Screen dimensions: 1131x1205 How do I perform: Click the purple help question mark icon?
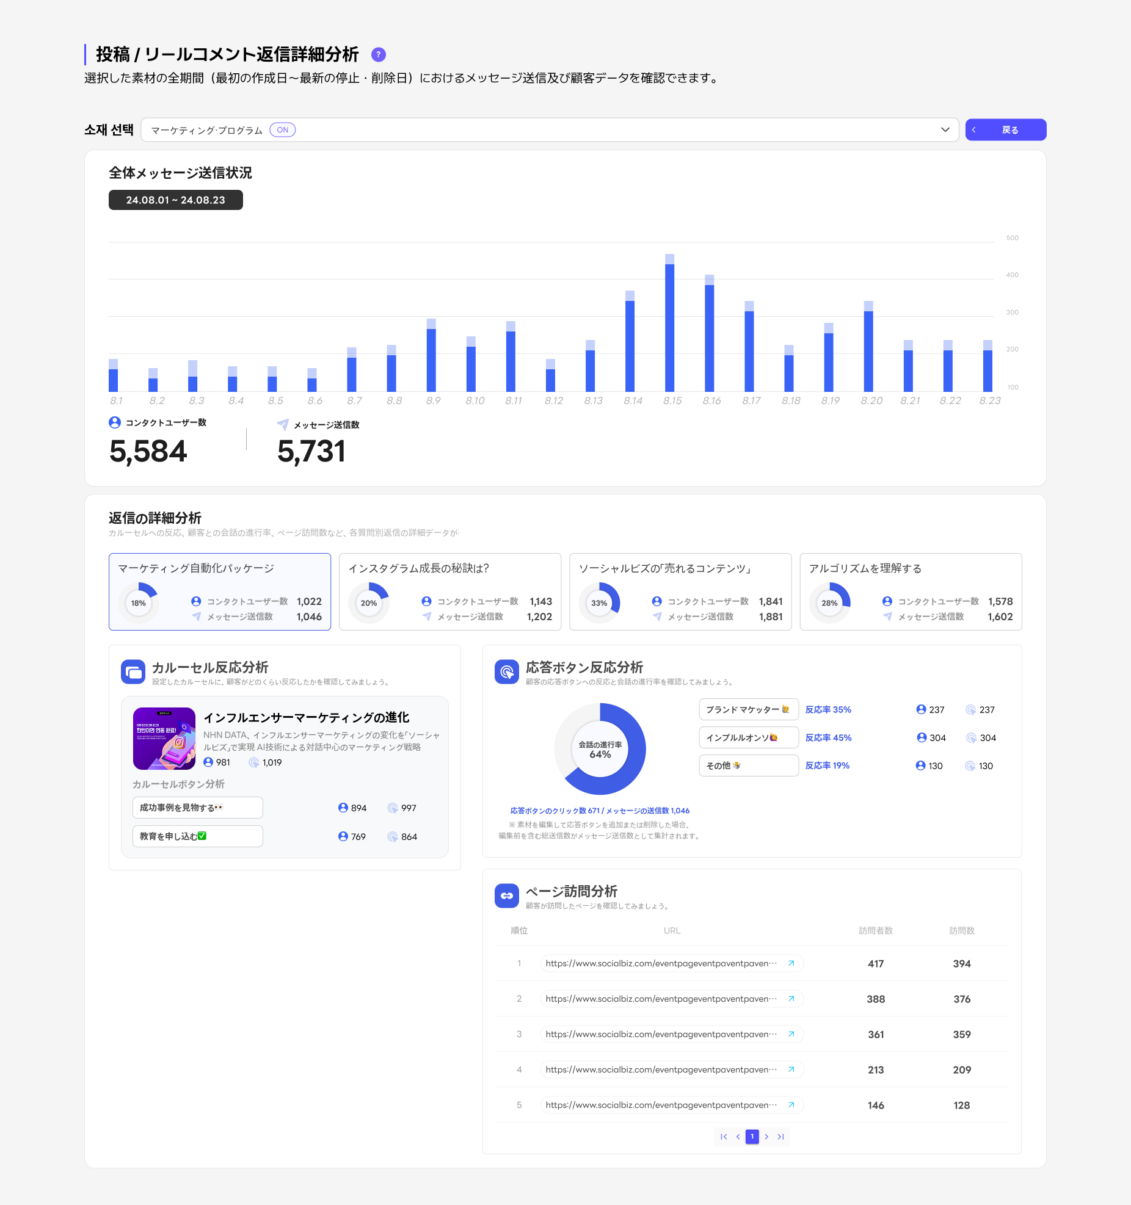379,54
